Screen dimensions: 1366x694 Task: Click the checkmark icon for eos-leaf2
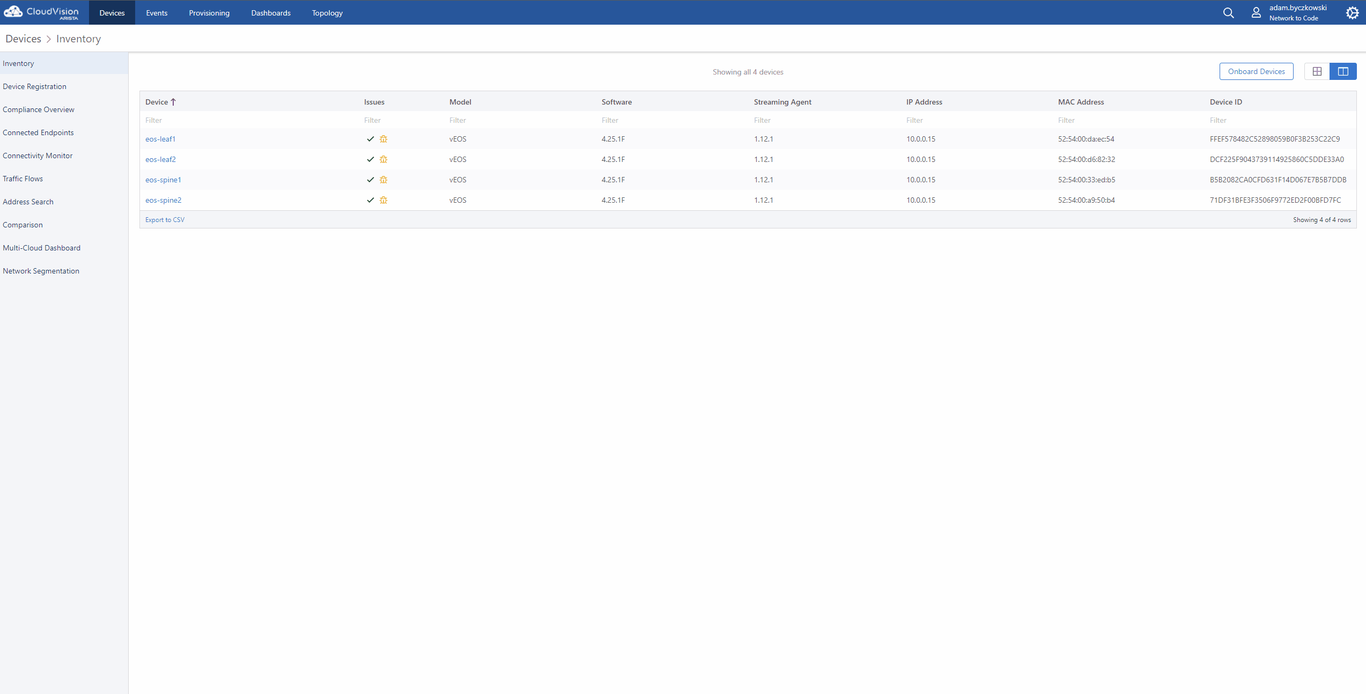pyautogui.click(x=370, y=159)
